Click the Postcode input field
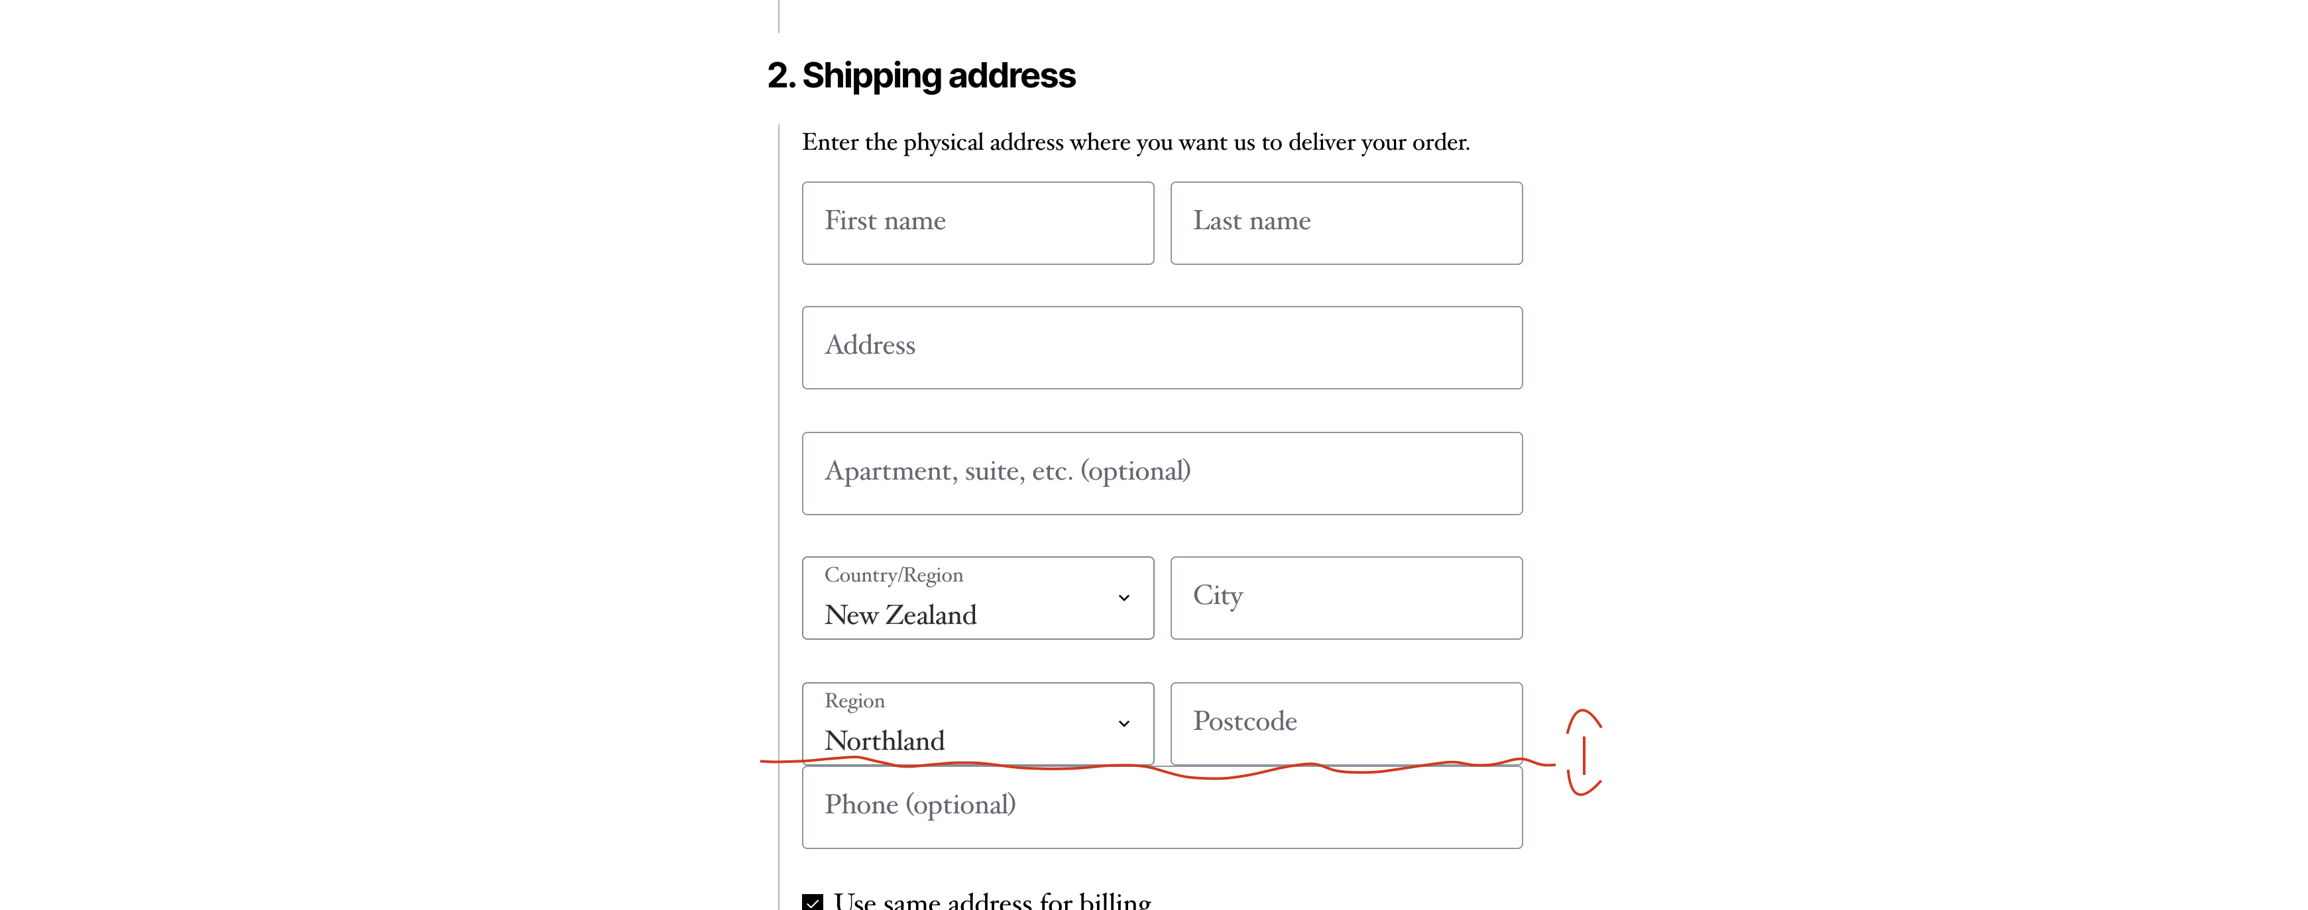This screenshot has height=910, width=2308. click(1345, 722)
